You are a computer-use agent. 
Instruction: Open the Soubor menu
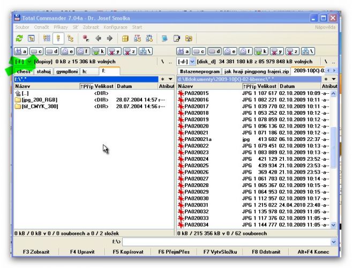point(22,27)
